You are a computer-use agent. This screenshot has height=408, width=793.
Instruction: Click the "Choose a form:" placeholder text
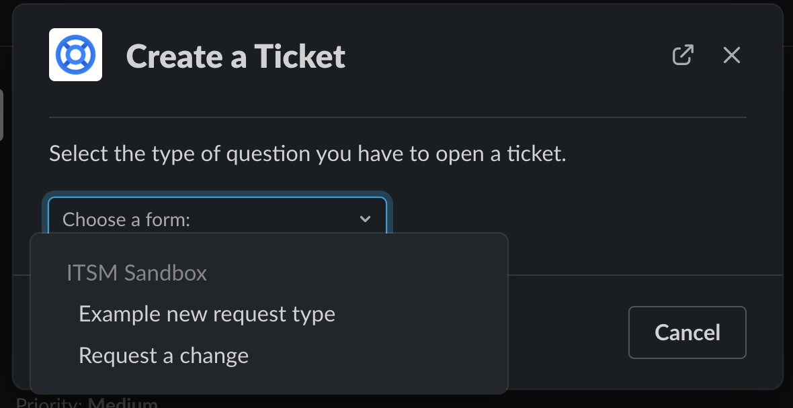point(126,219)
